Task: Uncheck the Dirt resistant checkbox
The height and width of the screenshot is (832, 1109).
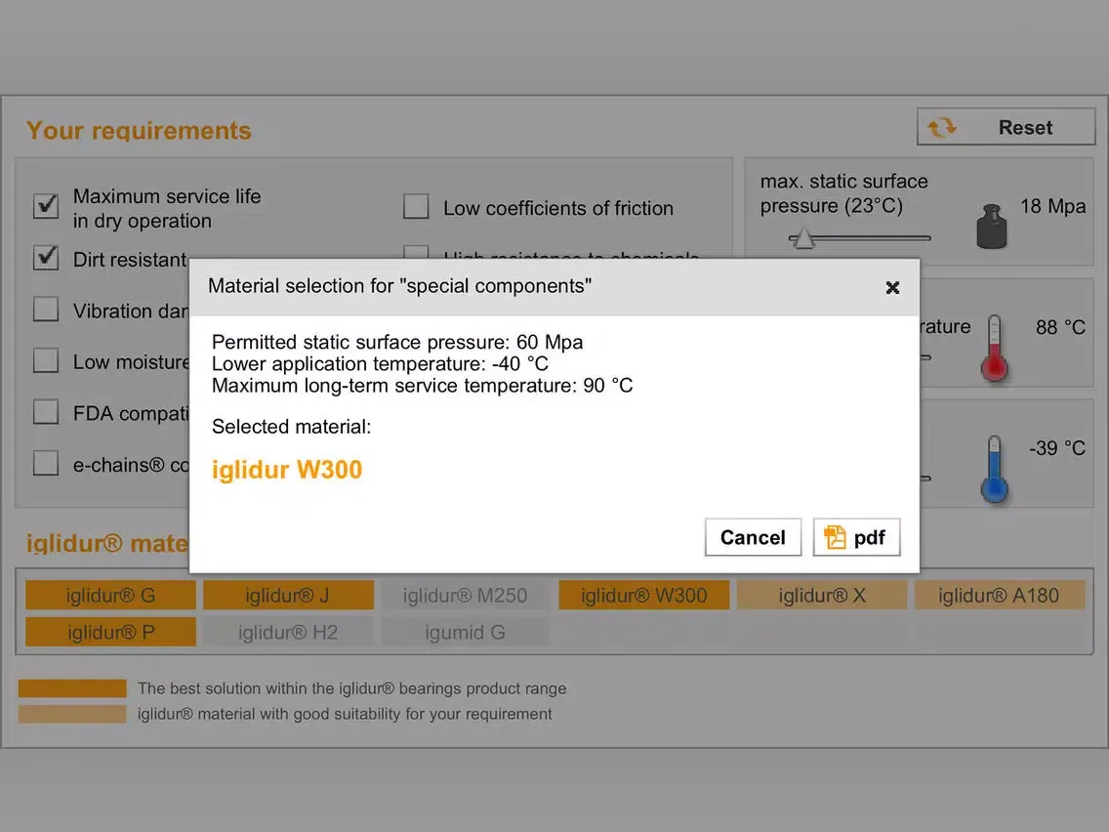Action: pos(46,258)
